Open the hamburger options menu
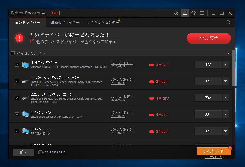Image resolution: width=245 pixels, height=167 pixels. click(x=202, y=13)
